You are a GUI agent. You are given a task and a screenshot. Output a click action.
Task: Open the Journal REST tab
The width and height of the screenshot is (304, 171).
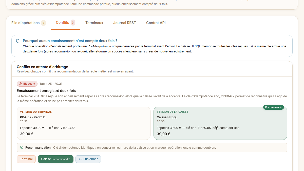125,23
